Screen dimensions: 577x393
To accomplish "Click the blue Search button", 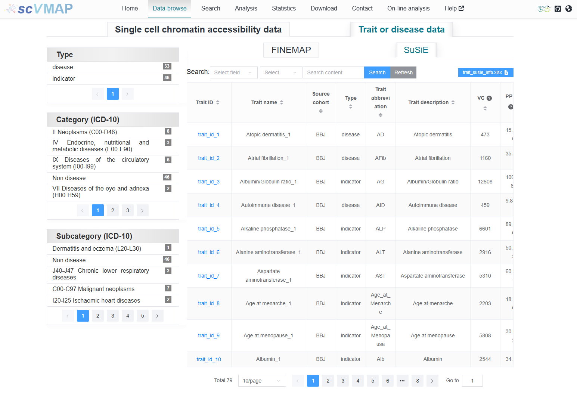I will point(377,72).
